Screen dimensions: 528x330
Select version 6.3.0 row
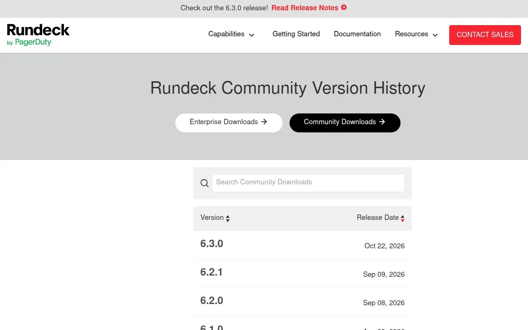(x=302, y=245)
